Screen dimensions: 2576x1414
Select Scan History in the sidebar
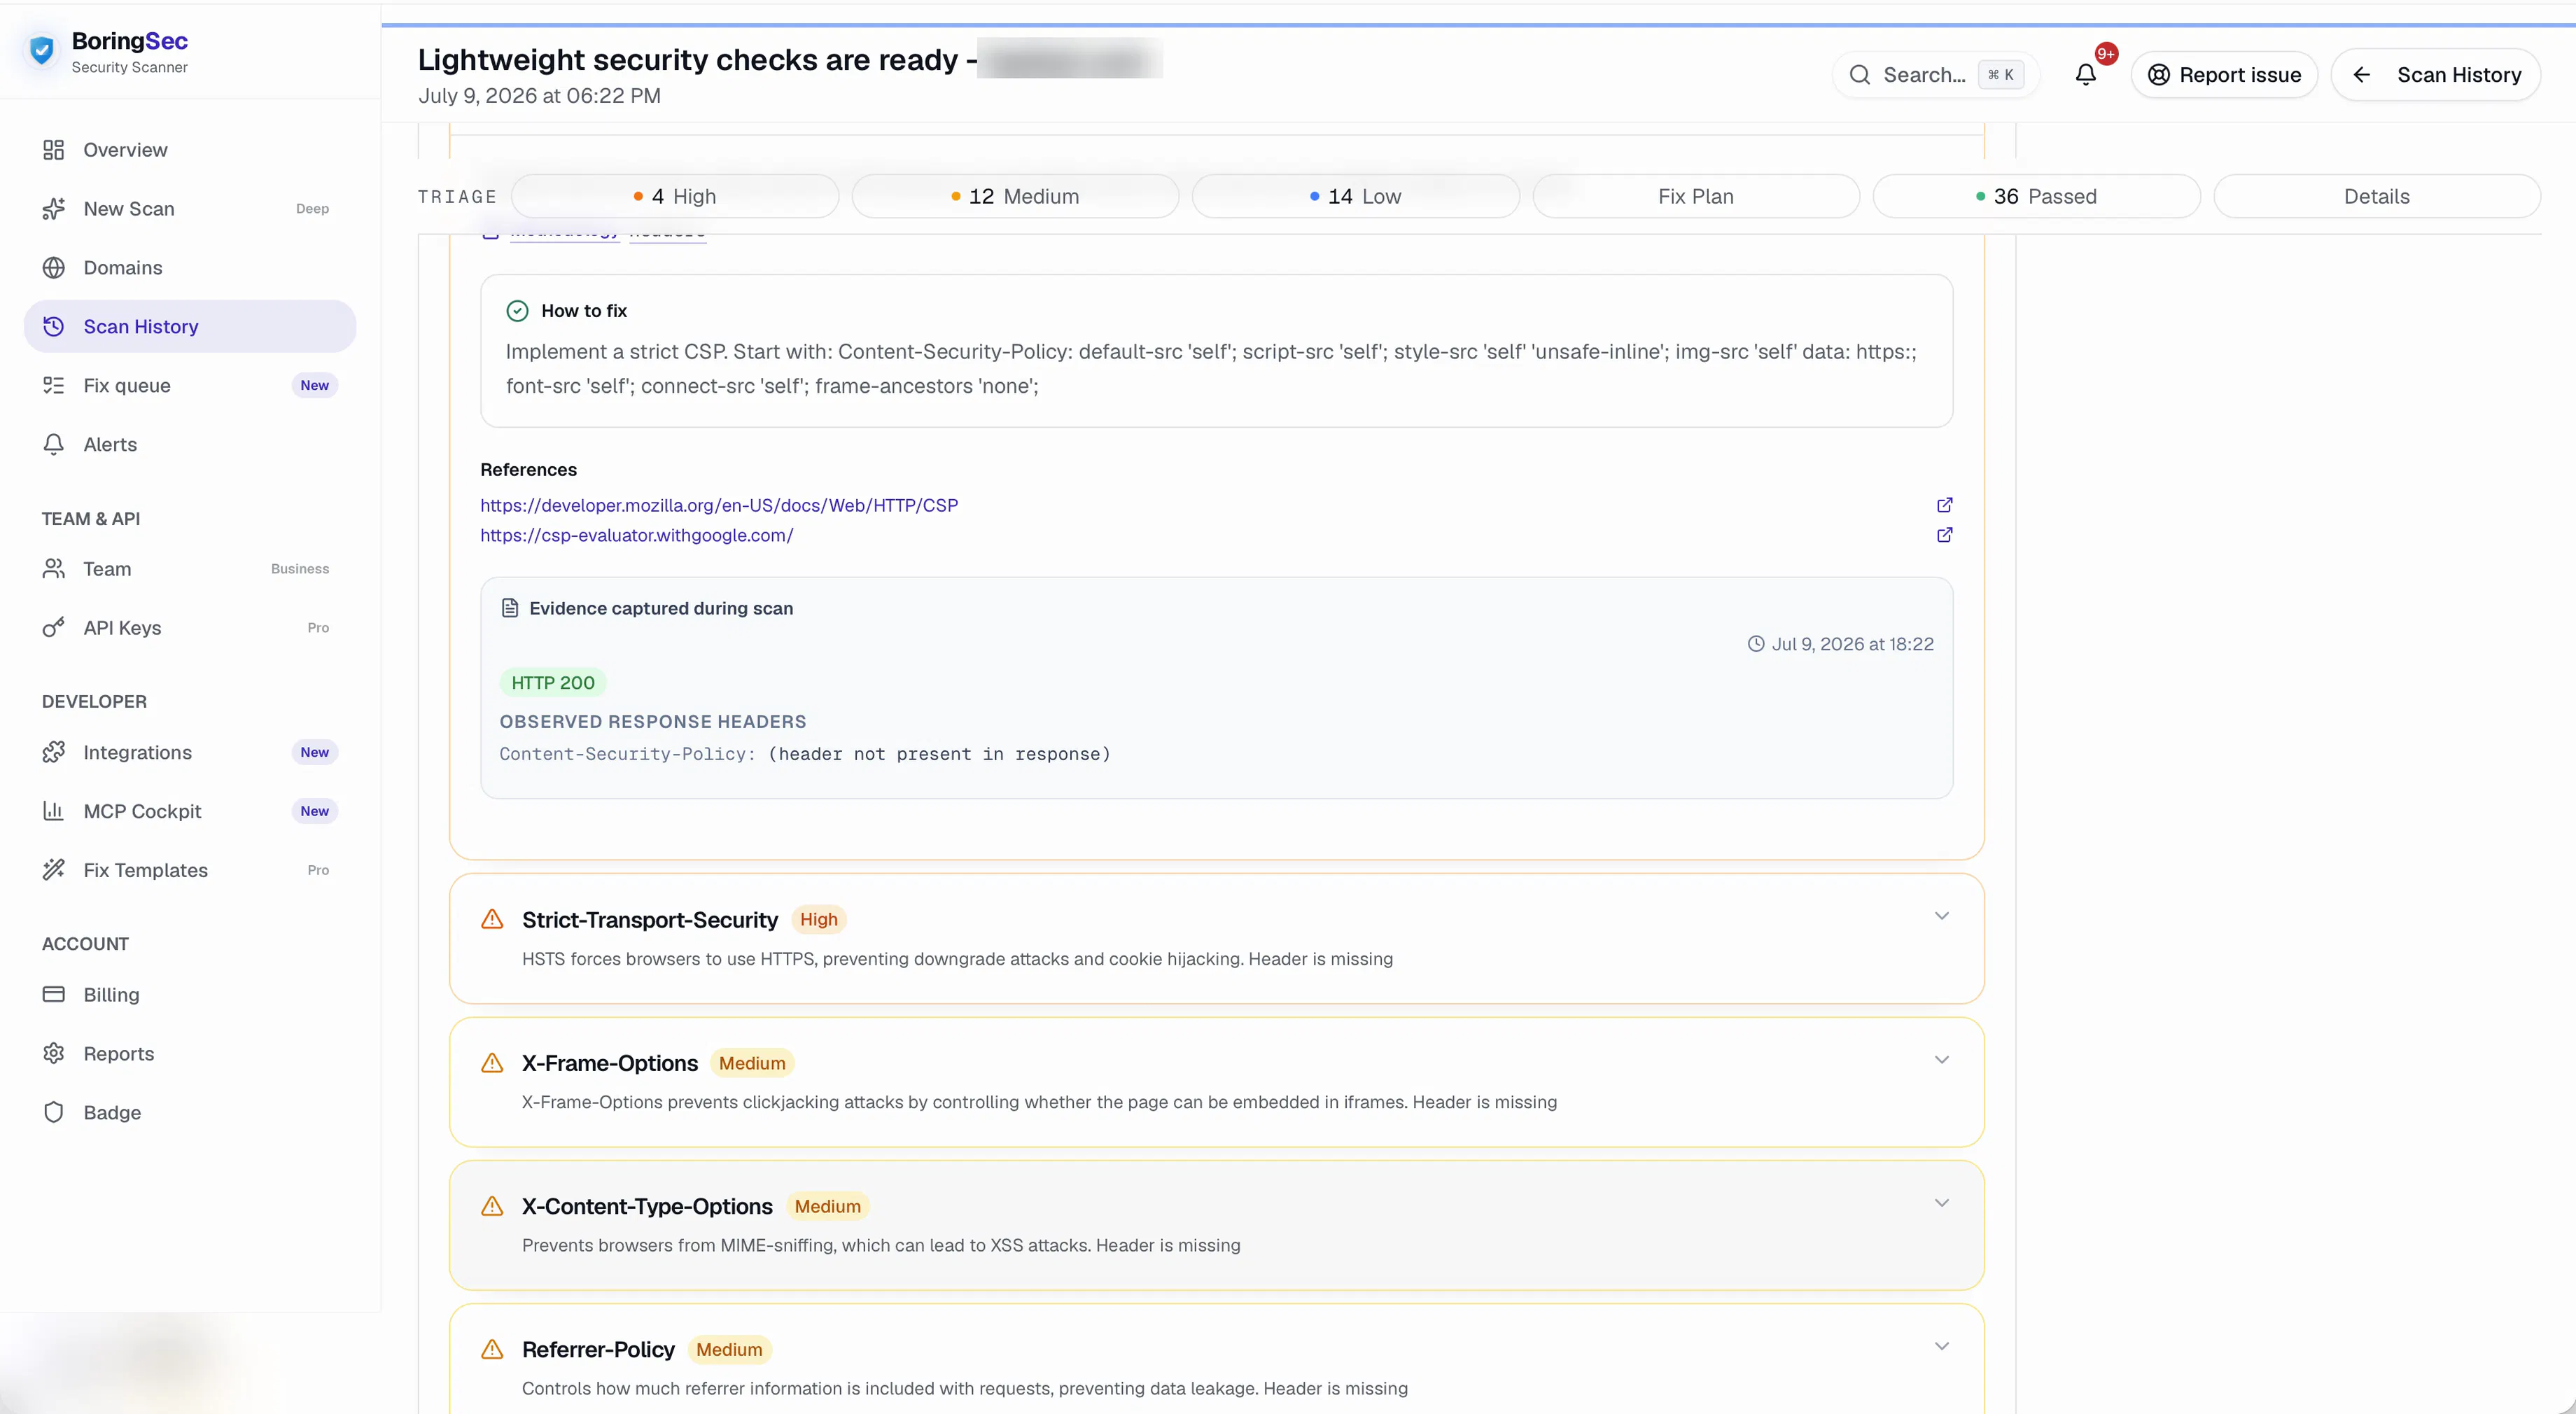tap(190, 327)
